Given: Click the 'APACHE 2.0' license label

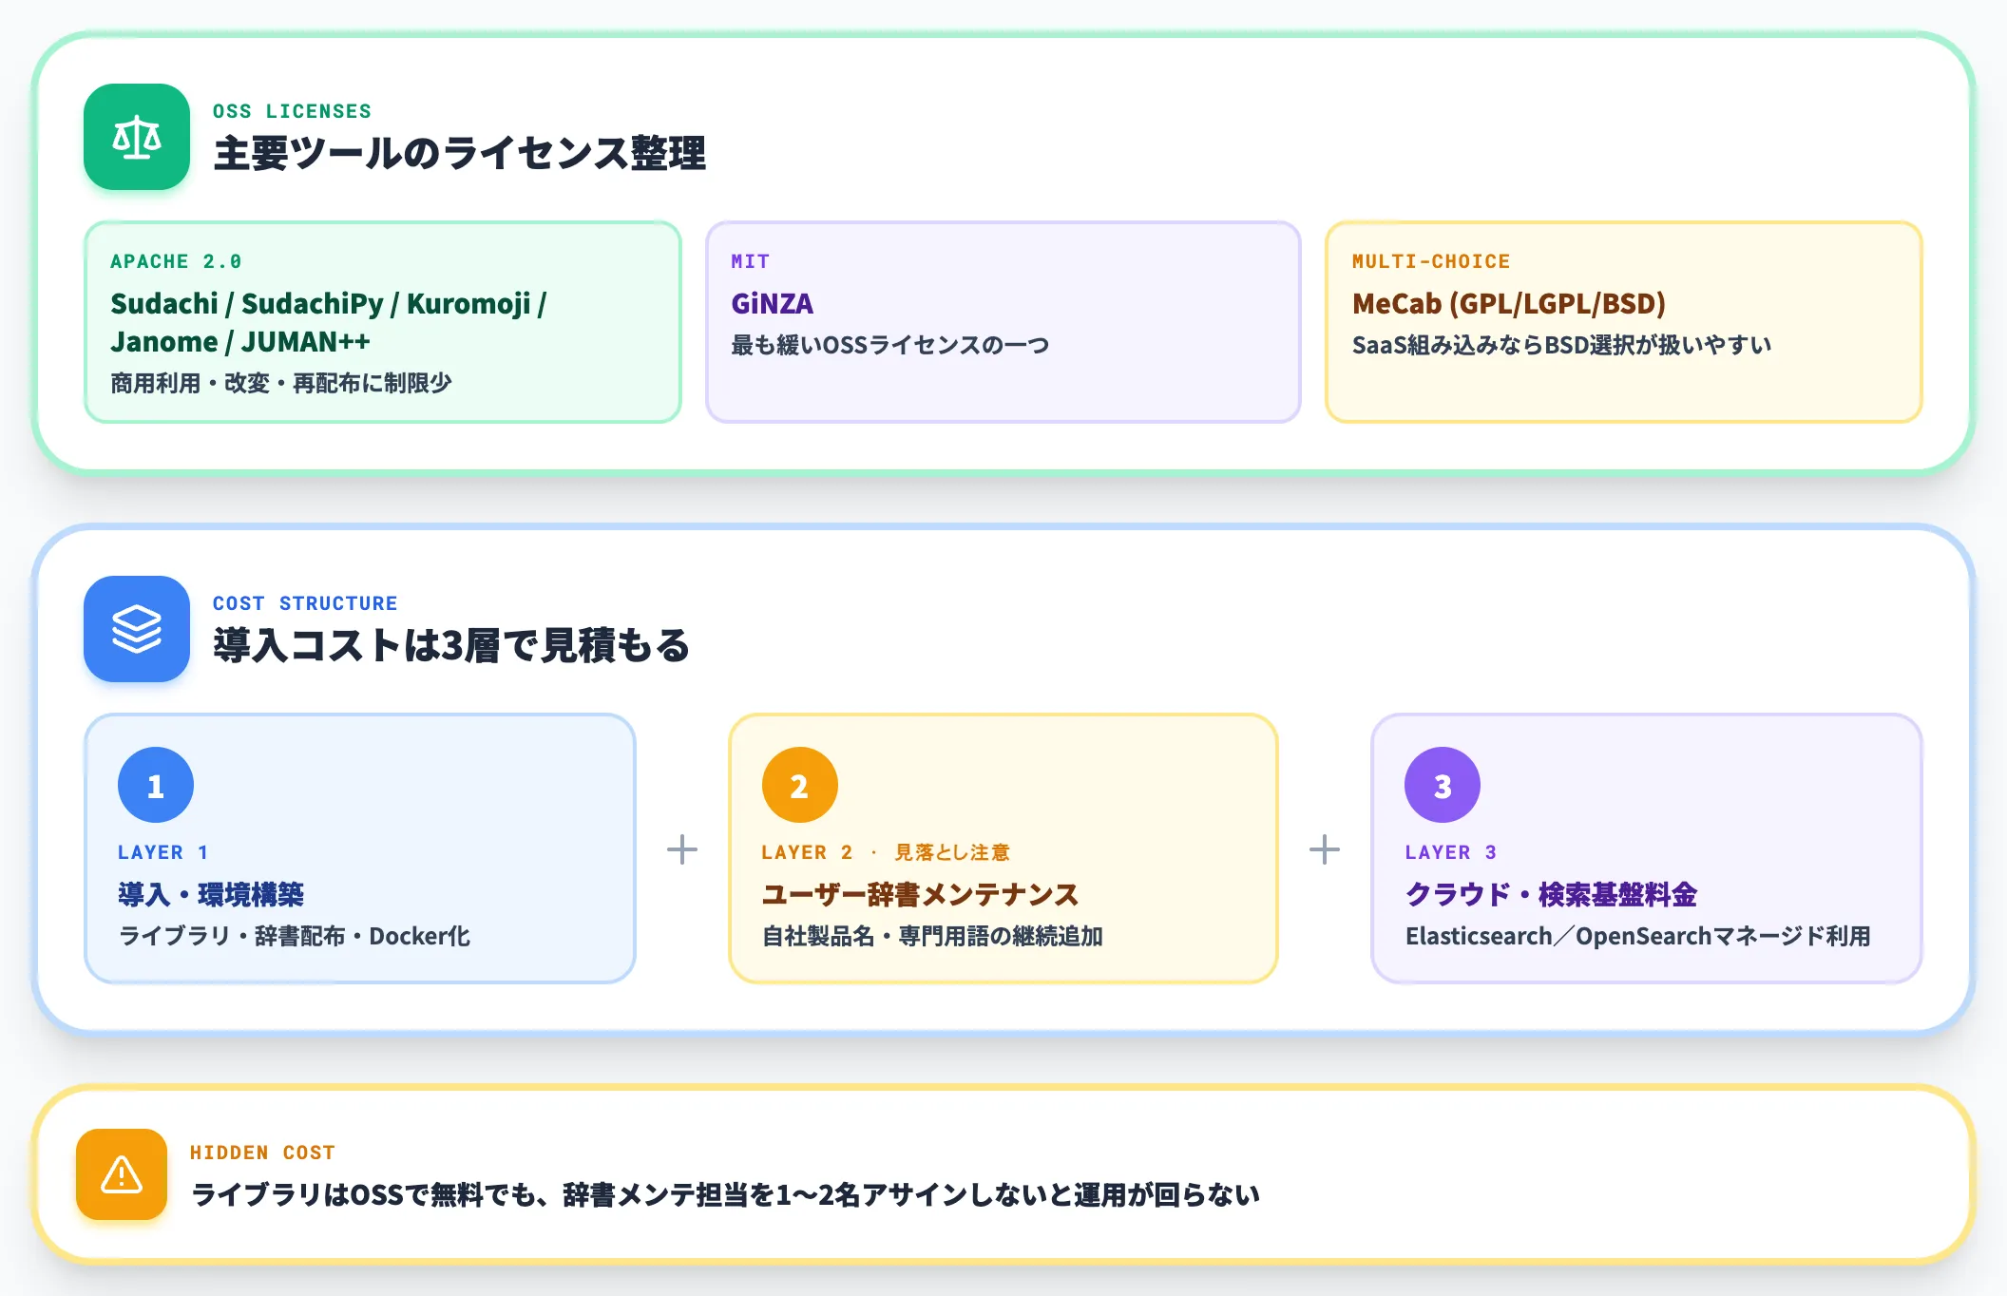Looking at the screenshot, I should (176, 261).
